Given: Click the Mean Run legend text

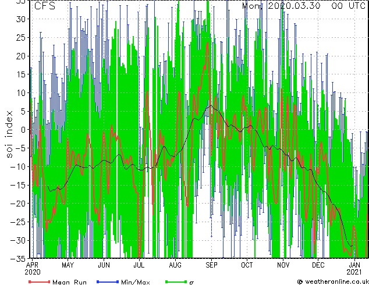Looking at the screenshot, I should [x=69, y=282].
